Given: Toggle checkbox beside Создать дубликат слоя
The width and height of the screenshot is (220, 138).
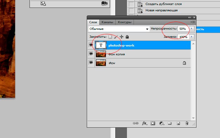Looking at the screenshot, I should click(131, 4).
